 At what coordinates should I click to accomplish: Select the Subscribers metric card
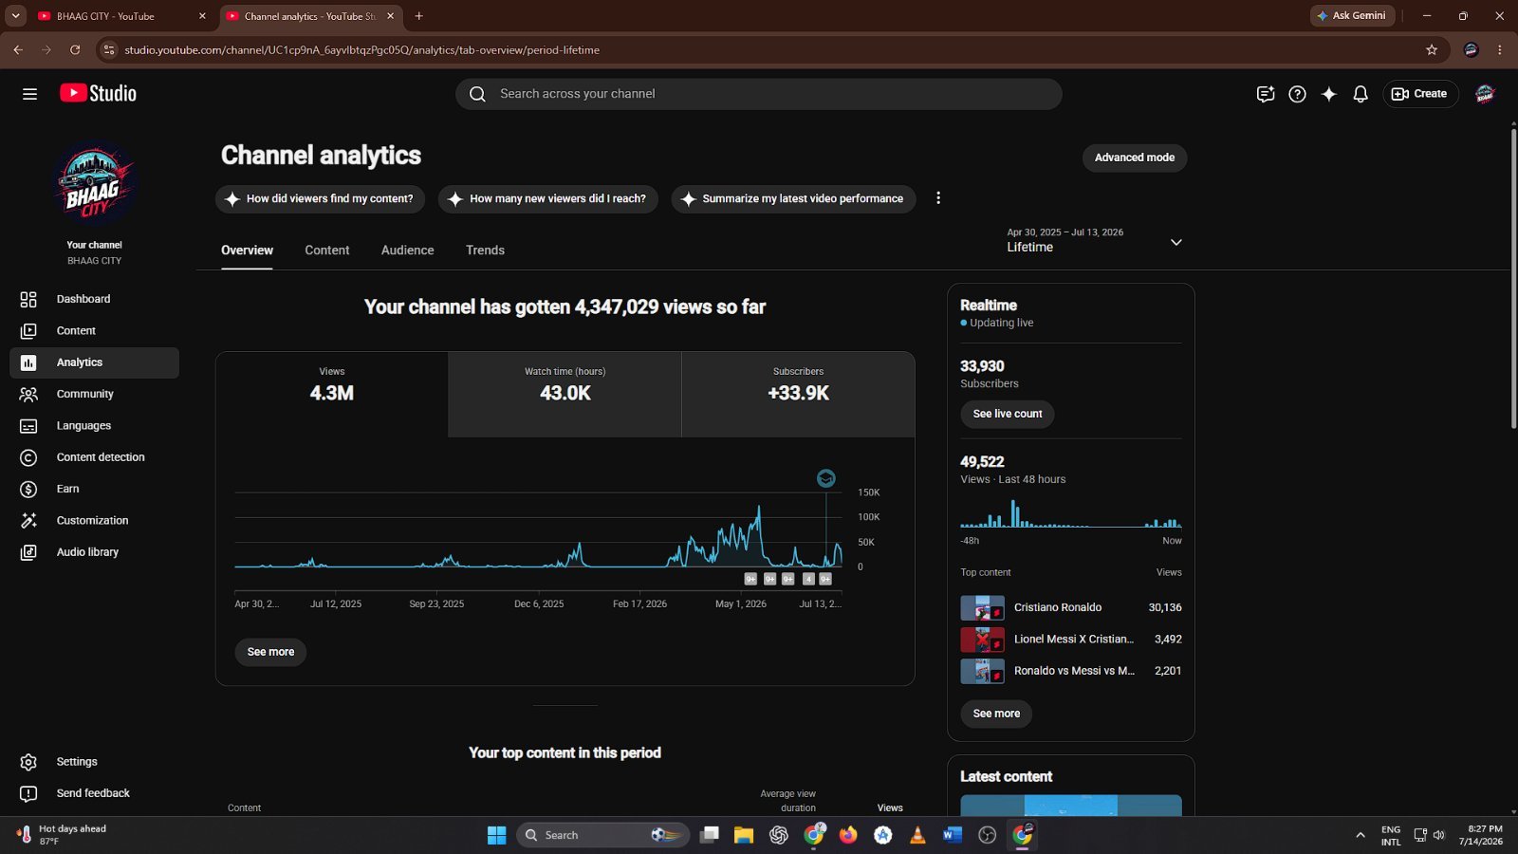click(798, 395)
